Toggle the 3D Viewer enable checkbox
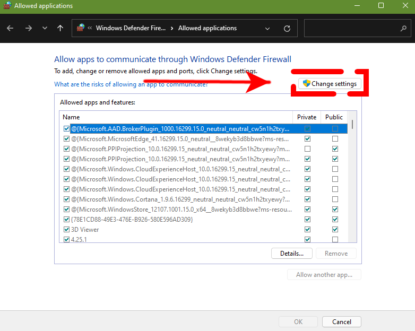The height and width of the screenshot is (331, 415). click(66, 229)
